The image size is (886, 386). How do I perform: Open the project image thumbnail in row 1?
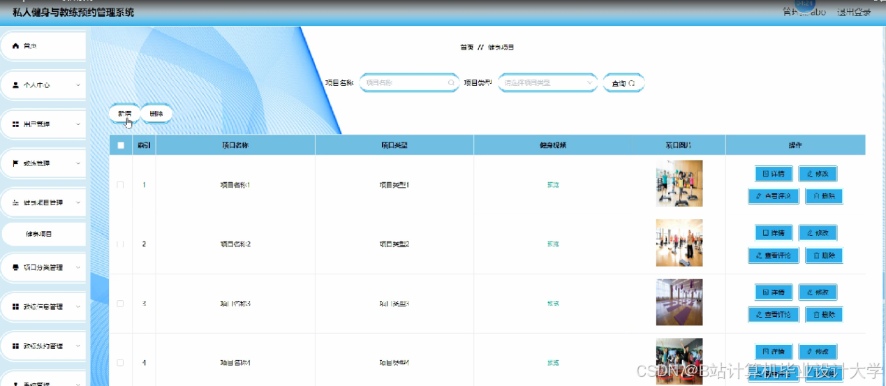679,184
